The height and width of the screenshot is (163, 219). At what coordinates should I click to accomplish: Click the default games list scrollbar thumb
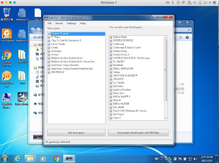click(x=165, y=70)
